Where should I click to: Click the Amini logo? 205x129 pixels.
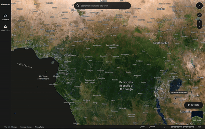click(5, 4)
